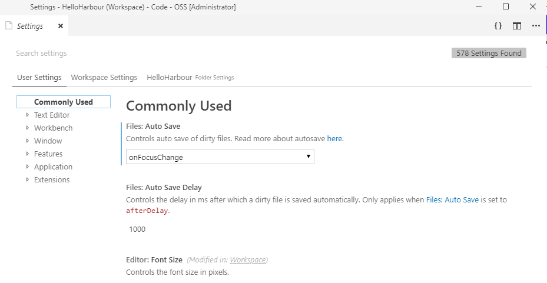Viewport: 547px width, 283px height.
Task: Expand the Extensions settings section
Action: click(x=28, y=180)
